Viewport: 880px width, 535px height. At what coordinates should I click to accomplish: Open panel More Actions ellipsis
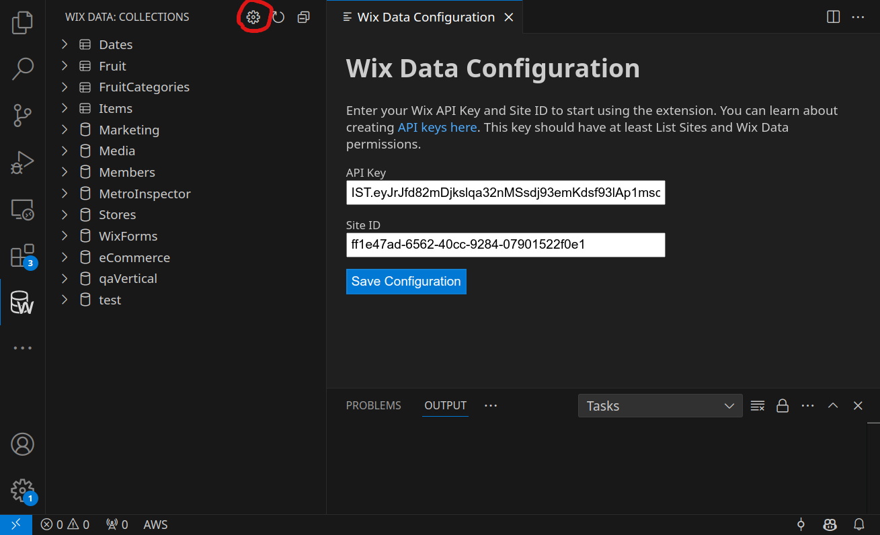(807, 406)
